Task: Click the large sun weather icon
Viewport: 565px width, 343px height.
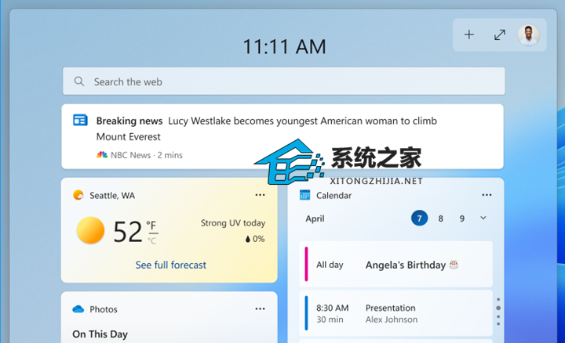Action: tap(90, 230)
